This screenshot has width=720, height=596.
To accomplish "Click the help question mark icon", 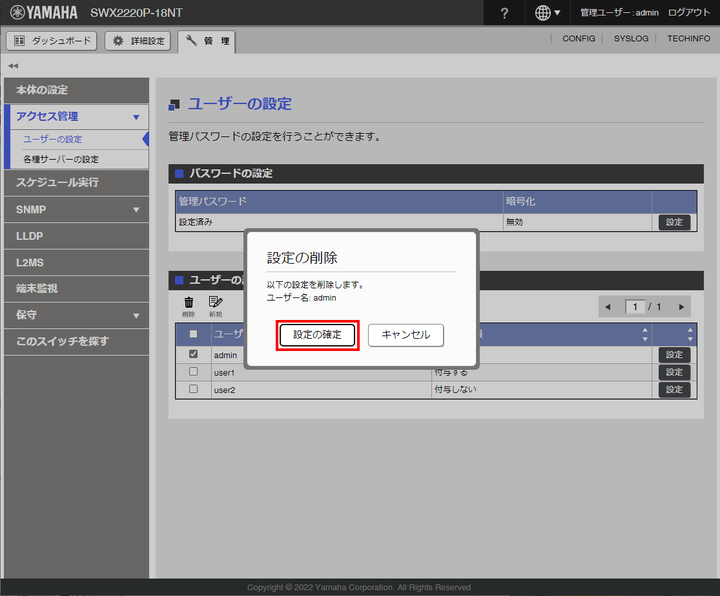I will (x=504, y=13).
